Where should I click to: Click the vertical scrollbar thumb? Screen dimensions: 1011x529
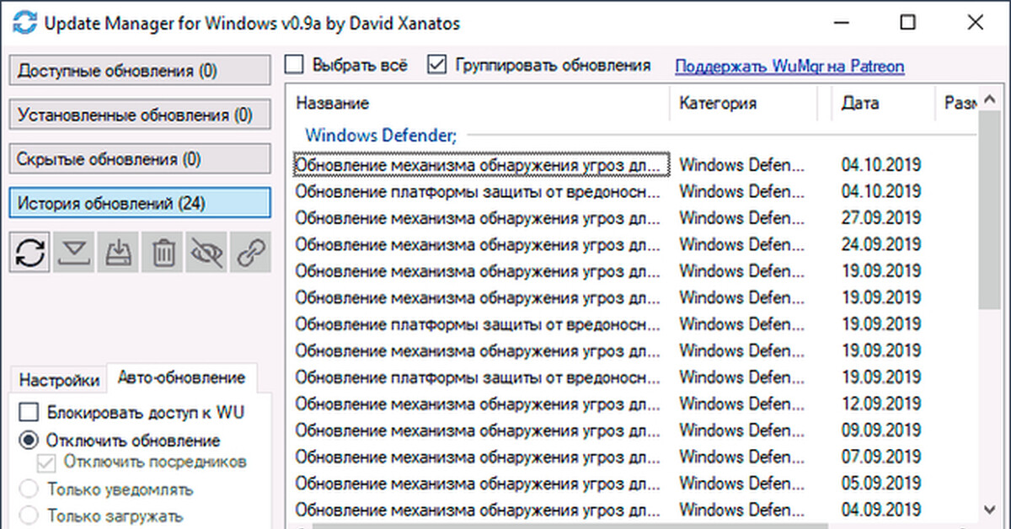click(989, 211)
